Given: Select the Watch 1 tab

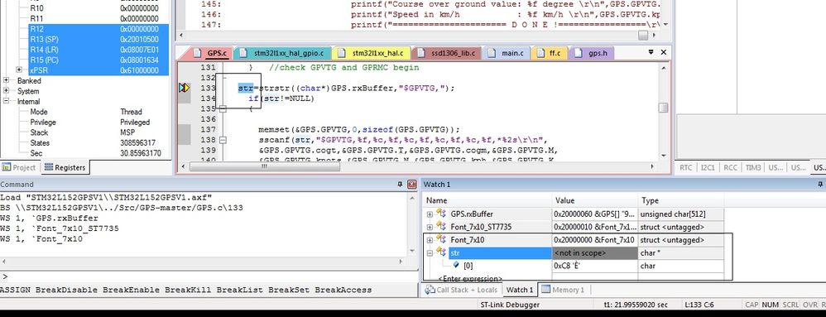Looking at the screenshot, I should coord(520,290).
